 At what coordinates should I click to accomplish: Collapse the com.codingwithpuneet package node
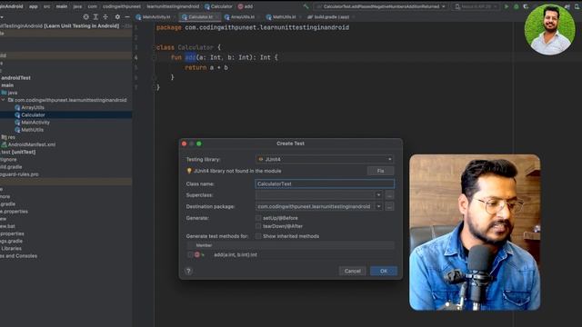[3, 100]
